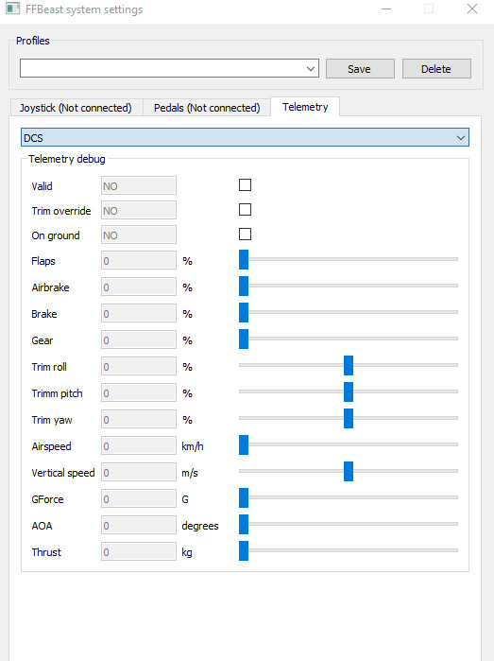Click the Airspeed value field
Viewport: 494px width, 661px height.
coord(139,446)
